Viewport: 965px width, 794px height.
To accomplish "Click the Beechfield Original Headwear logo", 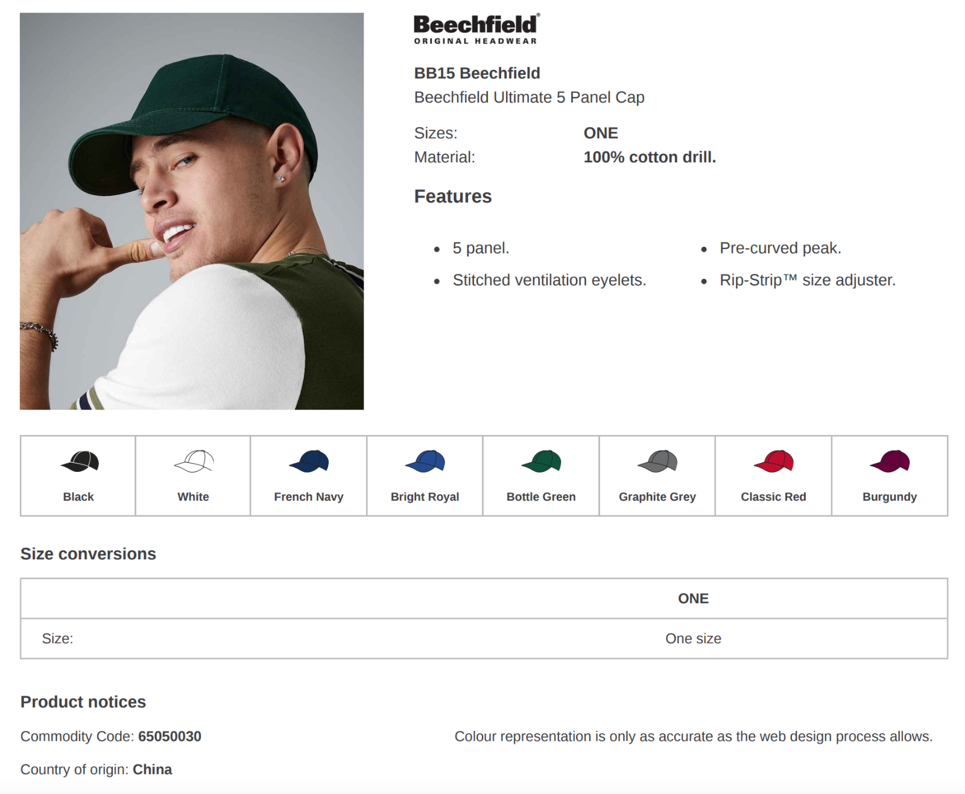I will (476, 28).
